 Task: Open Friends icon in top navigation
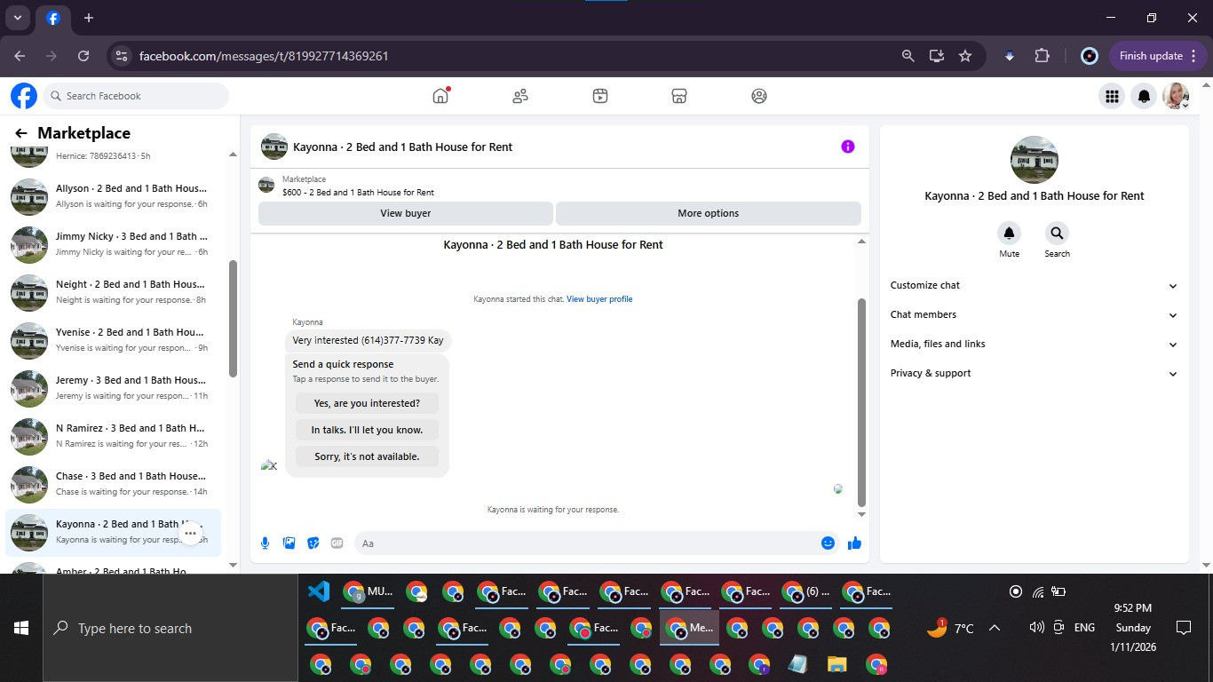point(520,96)
